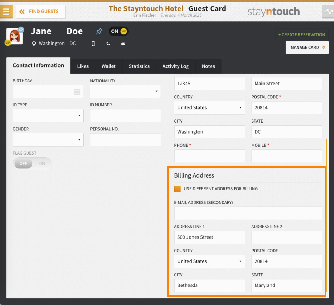The height and width of the screenshot is (305, 334).
Task: Click the pin guest card icon
Action: tap(99, 31)
